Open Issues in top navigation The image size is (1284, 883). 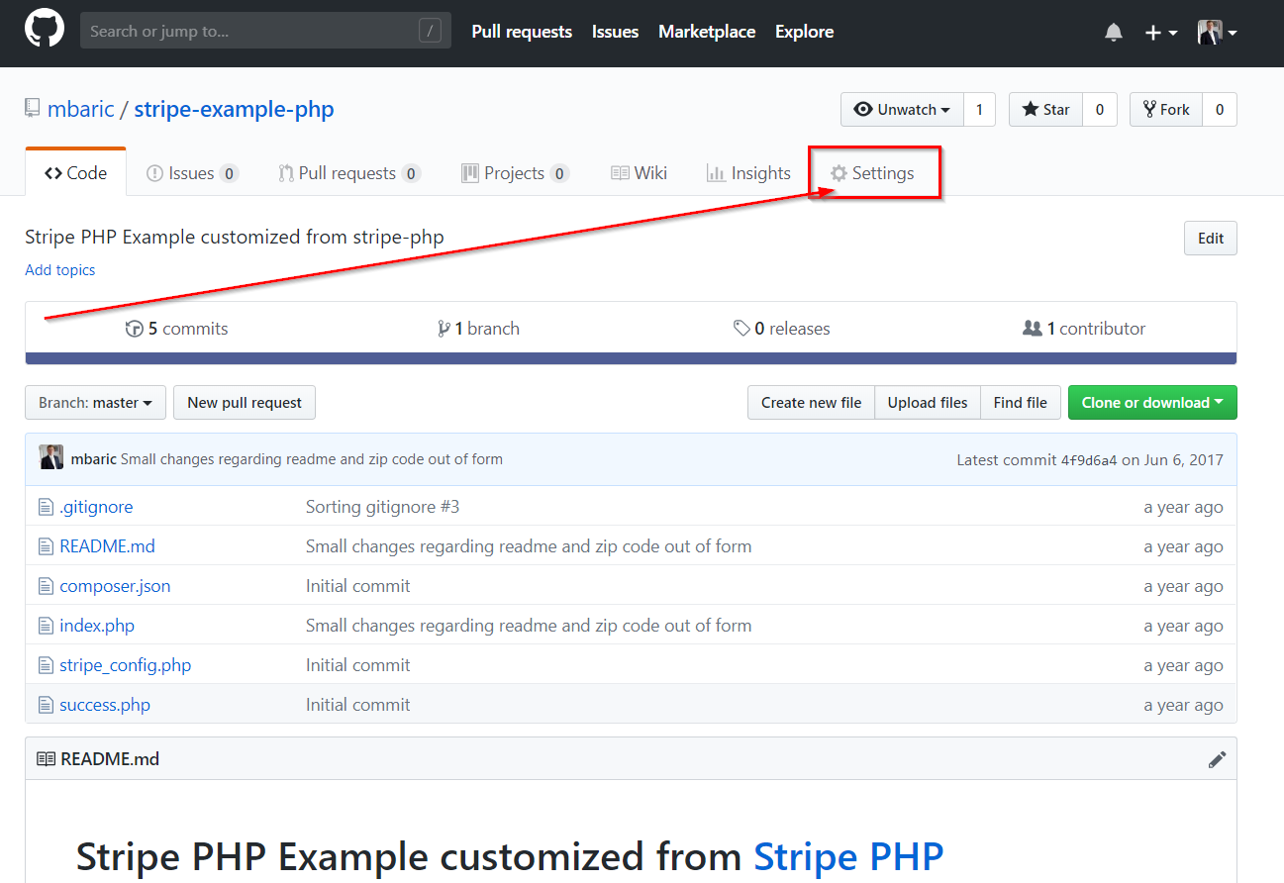(615, 32)
